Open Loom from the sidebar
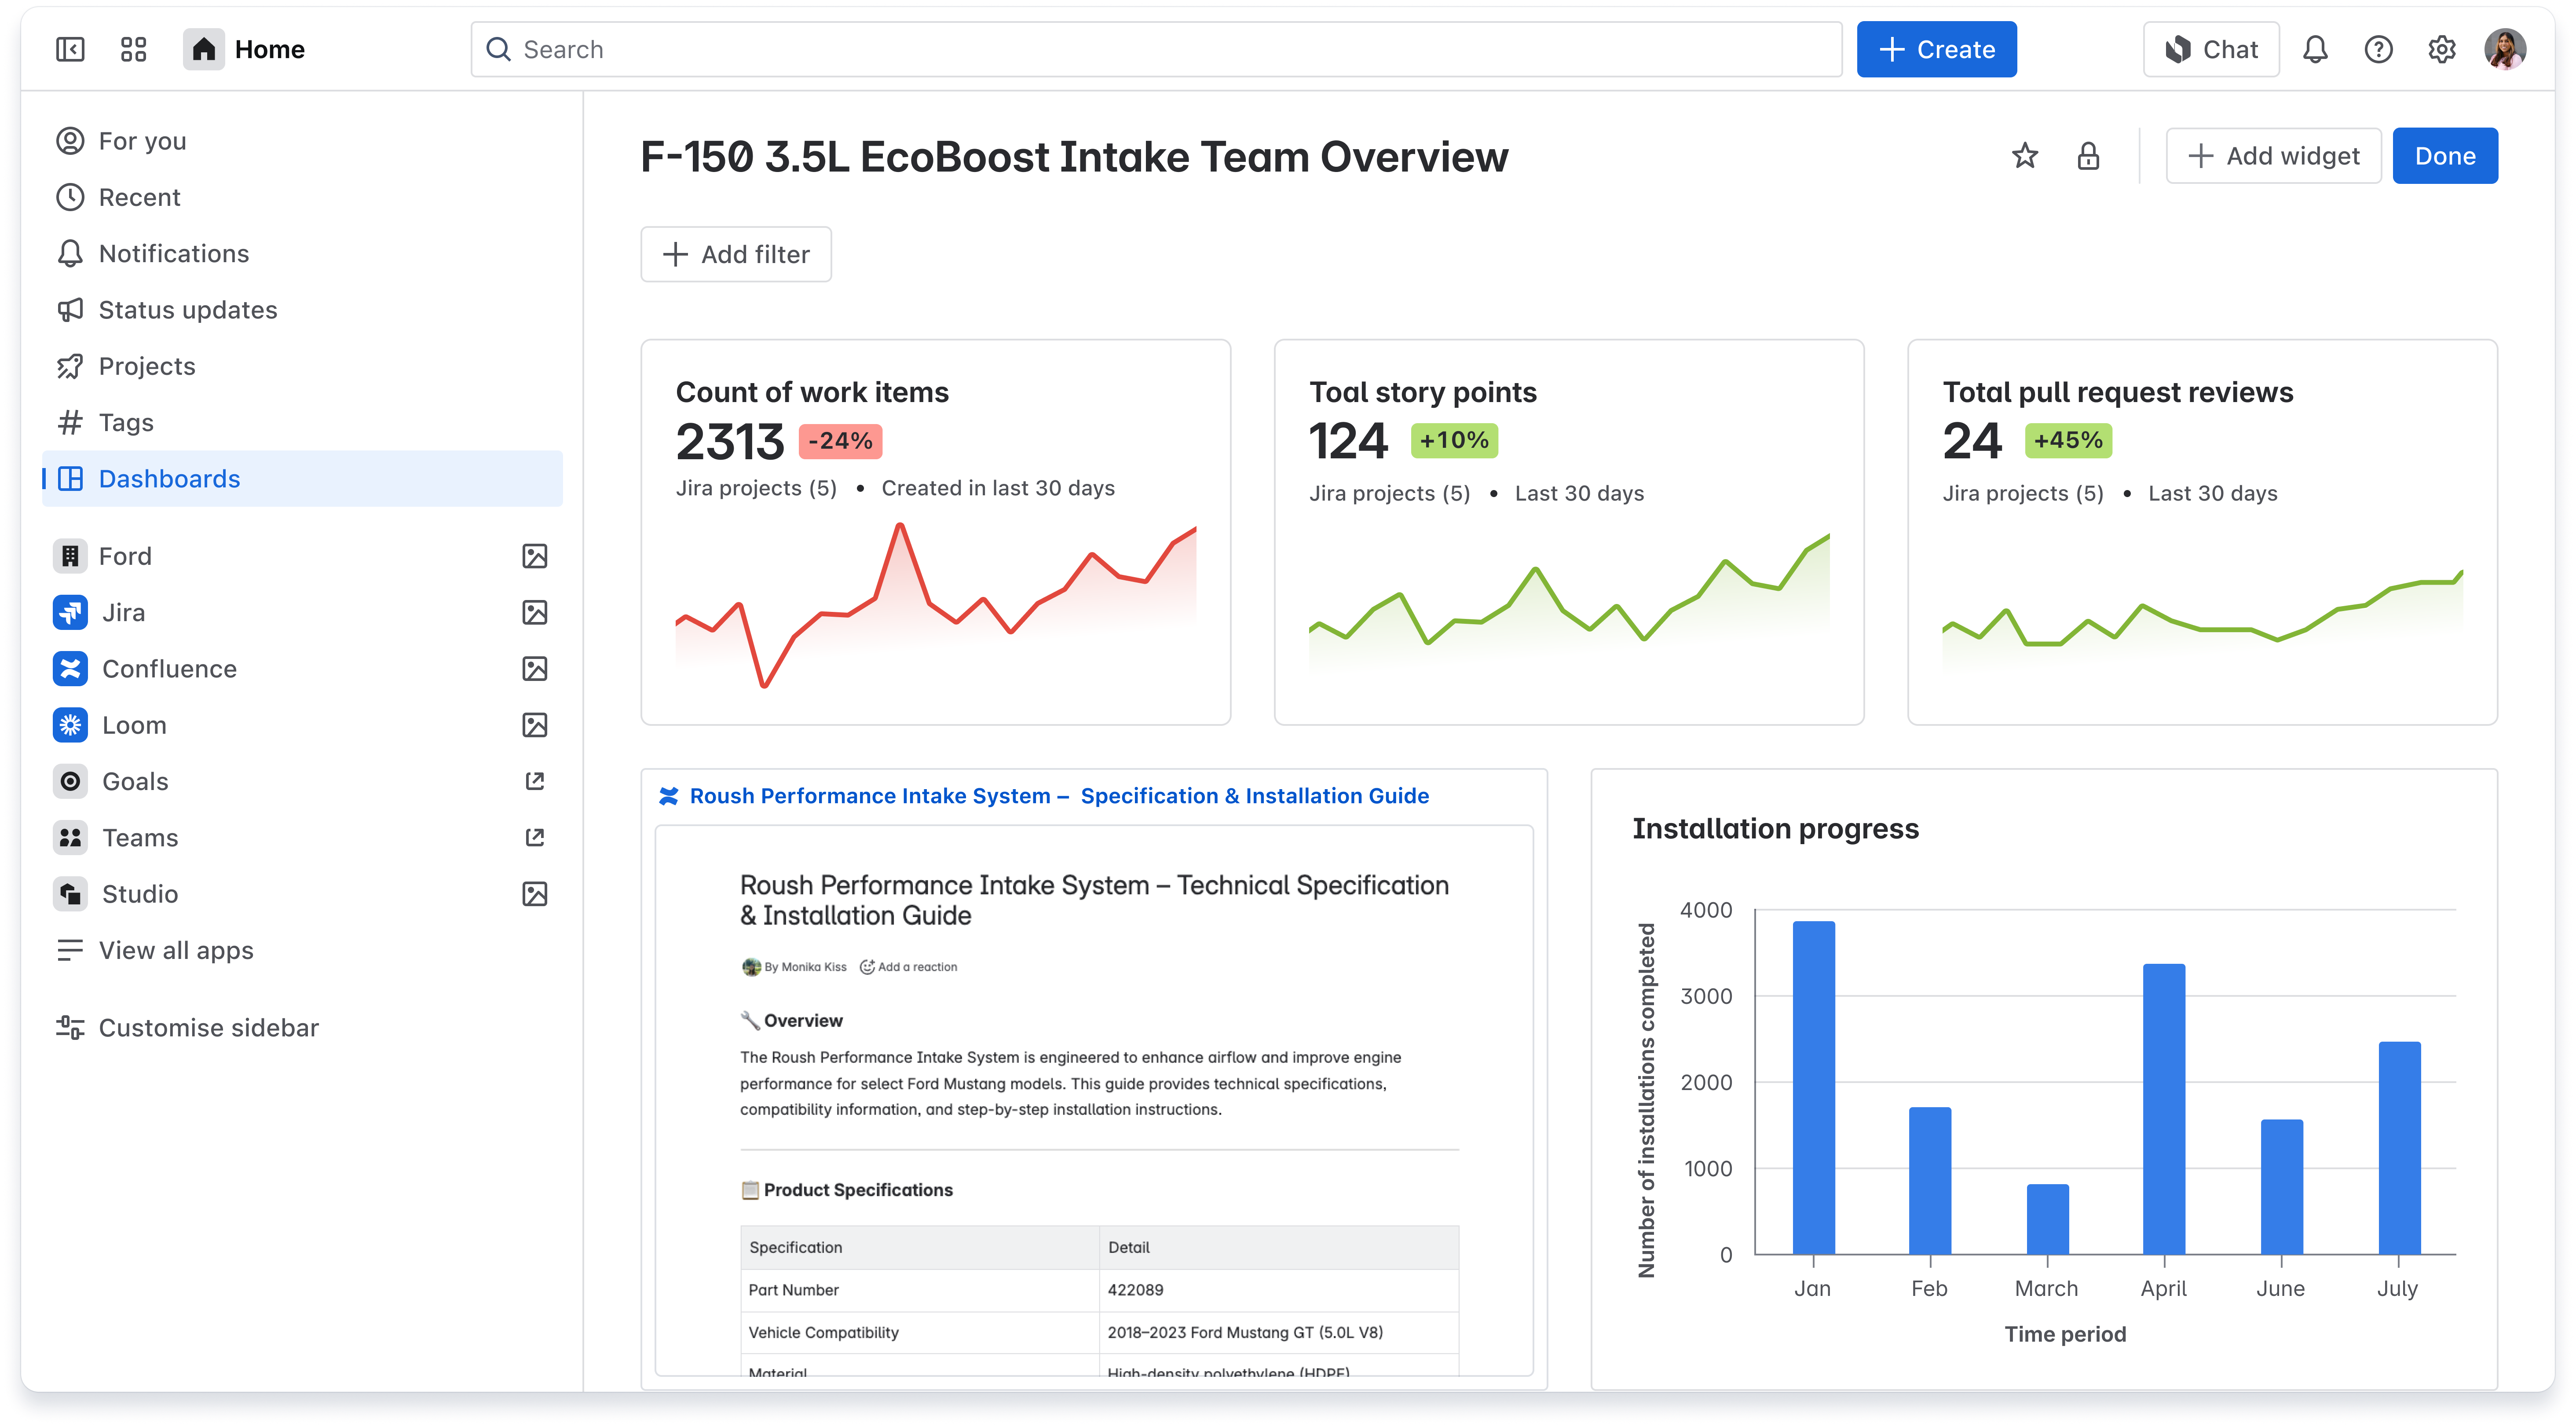This screenshot has width=2576, height=1427. coord(134,724)
